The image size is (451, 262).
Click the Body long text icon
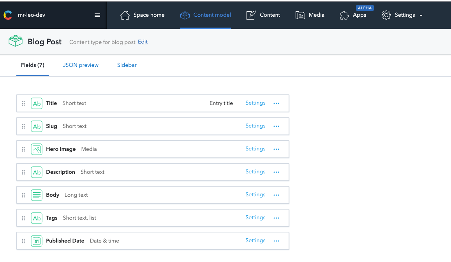36,195
